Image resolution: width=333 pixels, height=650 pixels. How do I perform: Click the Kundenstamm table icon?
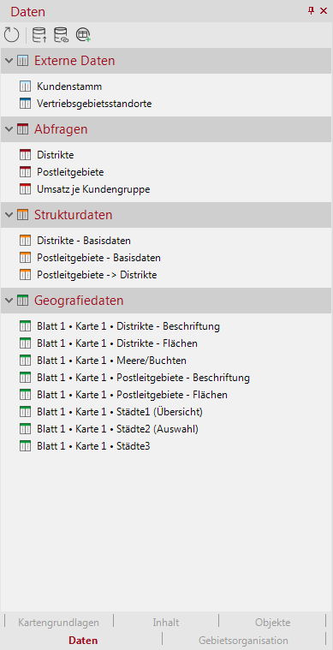tap(26, 86)
